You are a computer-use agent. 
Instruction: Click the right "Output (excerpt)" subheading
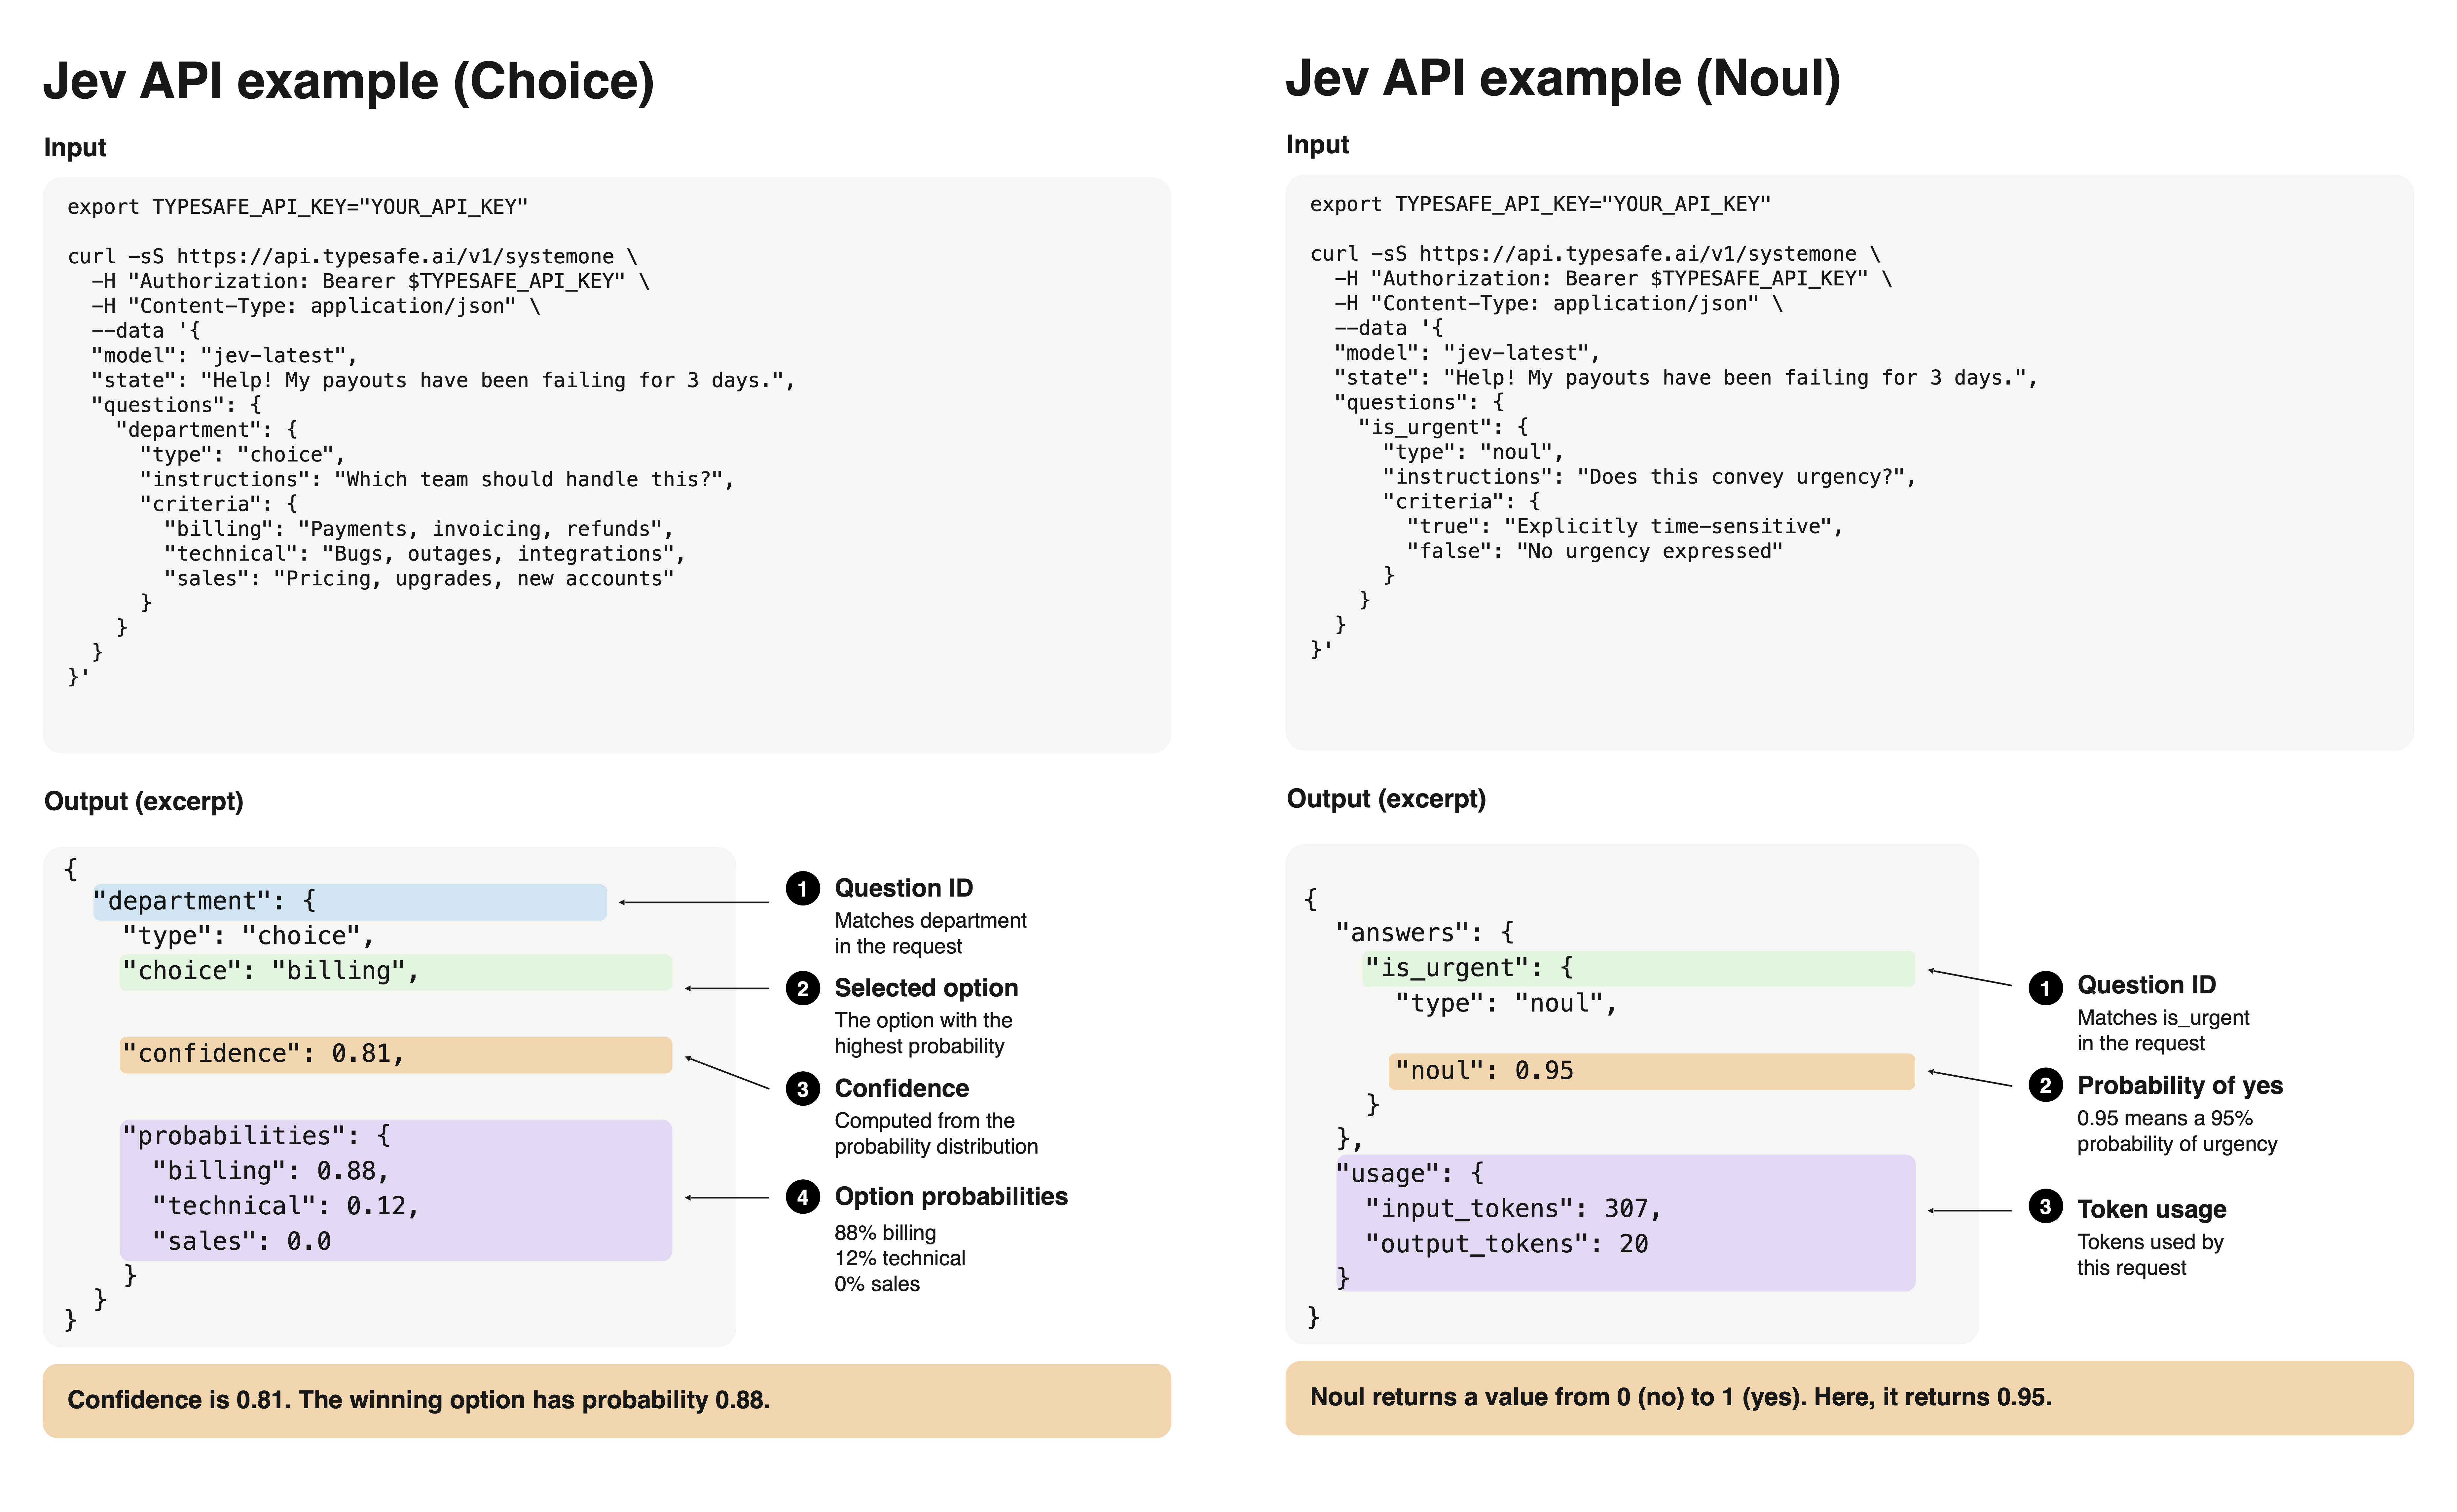tap(1386, 799)
